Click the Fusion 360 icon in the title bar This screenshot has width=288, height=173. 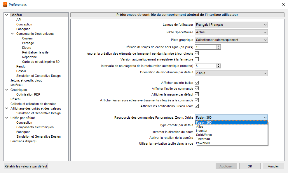[x=5, y=4]
